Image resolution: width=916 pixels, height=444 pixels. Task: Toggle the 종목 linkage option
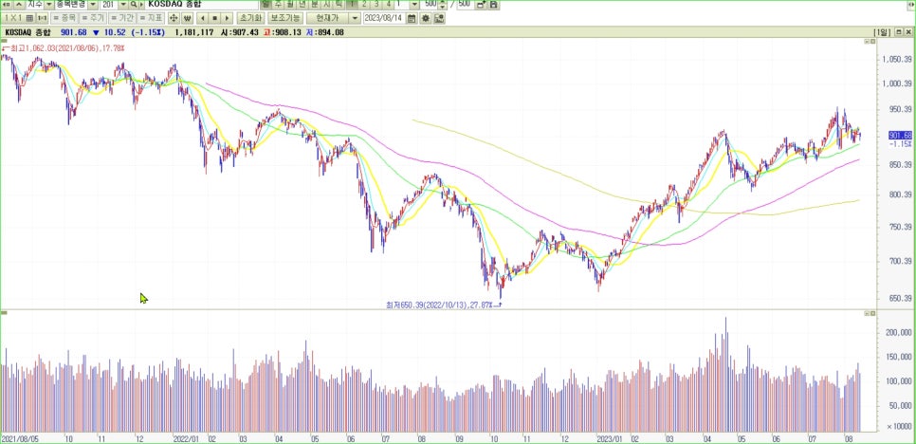click(66, 18)
